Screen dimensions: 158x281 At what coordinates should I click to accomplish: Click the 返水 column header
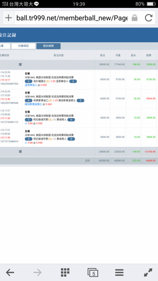coord(133,55)
